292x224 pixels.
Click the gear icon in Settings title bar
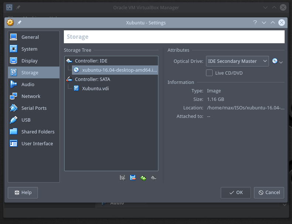pyautogui.click(x=10, y=23)
